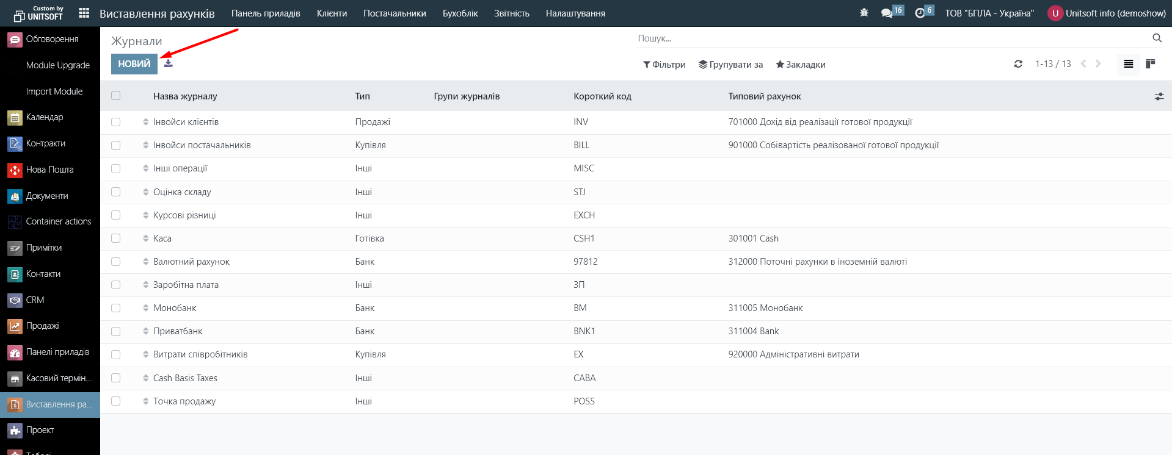Click the refresh list icon
Viewport: 1172px width, 455px height.
1018,64
